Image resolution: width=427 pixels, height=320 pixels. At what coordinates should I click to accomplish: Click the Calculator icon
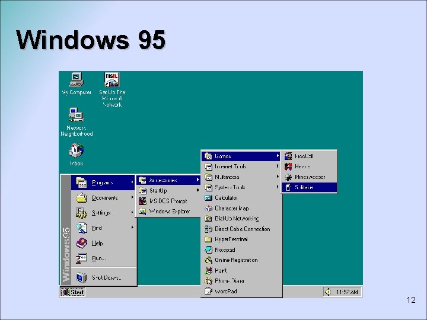[208, 198]
